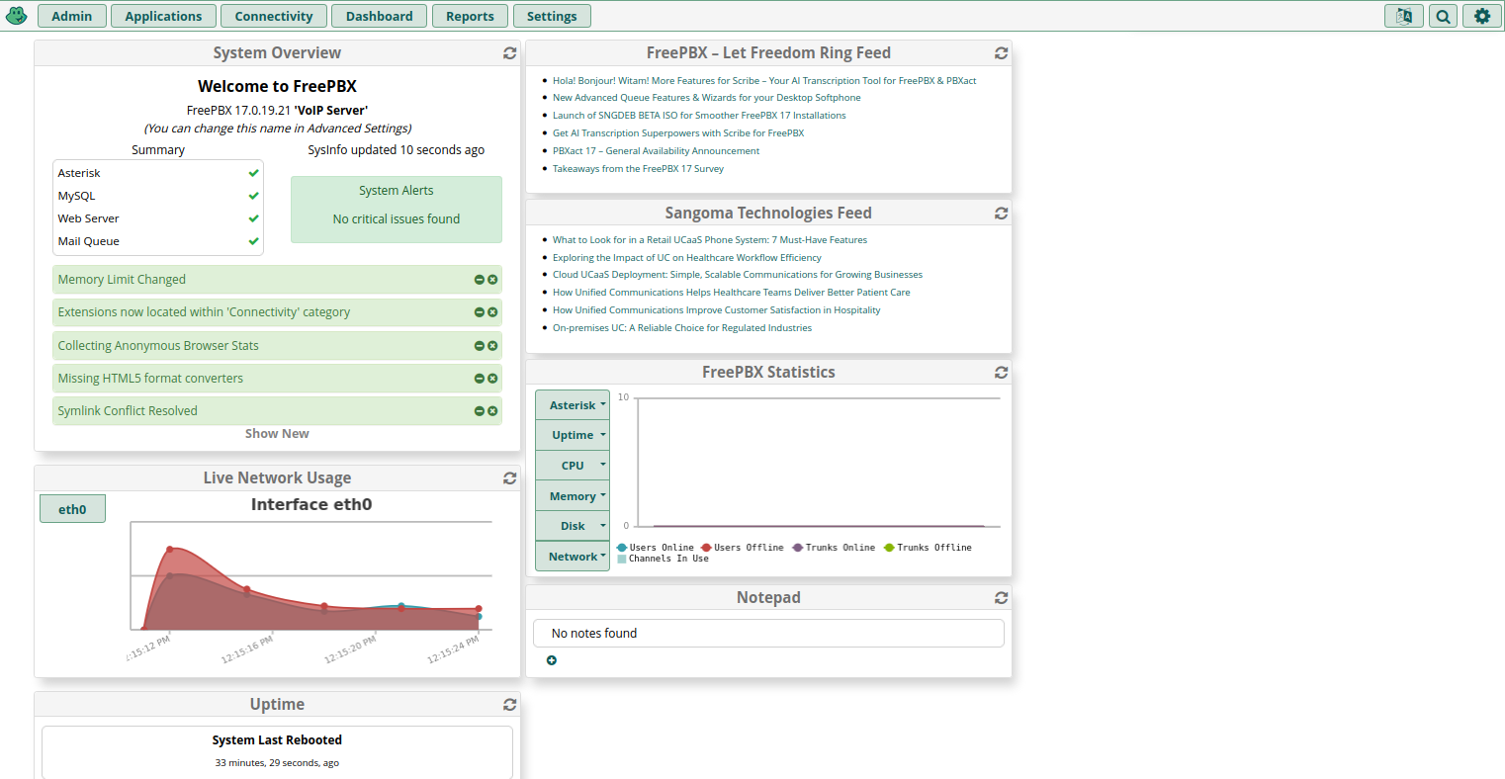1505x779 pixels.
Task: Open PBXact 17 General Availability Announcement link
Action: point(656,151)
